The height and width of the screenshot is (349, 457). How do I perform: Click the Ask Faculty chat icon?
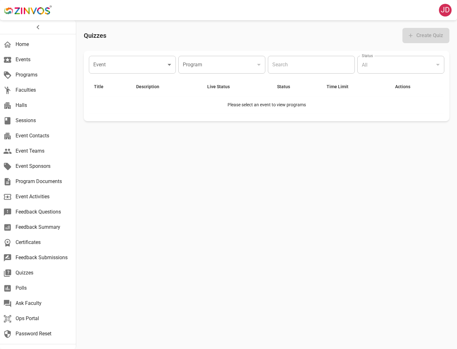(8, 303)
